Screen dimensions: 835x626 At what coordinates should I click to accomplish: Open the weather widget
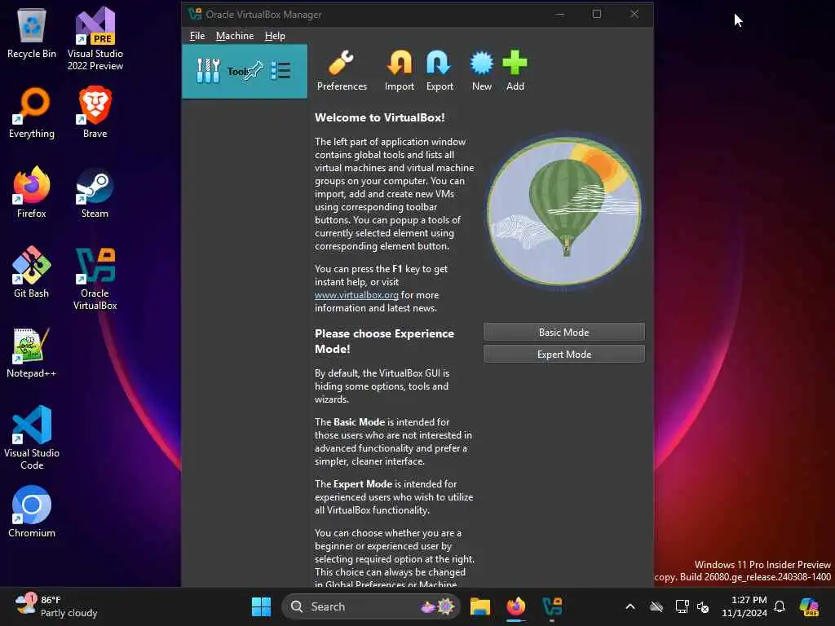coord(55,606)
